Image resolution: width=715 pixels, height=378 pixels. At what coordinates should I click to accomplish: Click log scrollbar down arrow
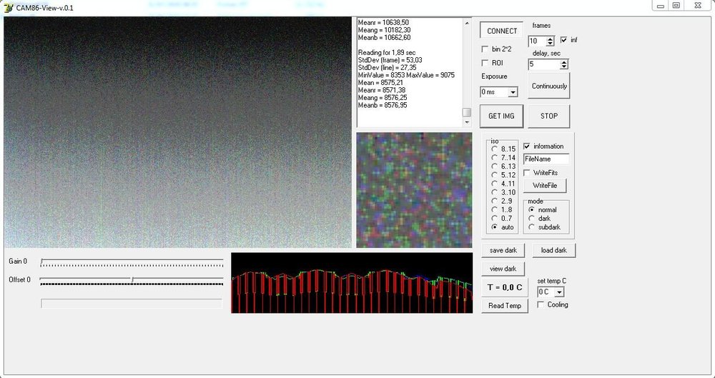click(x=466, y=121)
